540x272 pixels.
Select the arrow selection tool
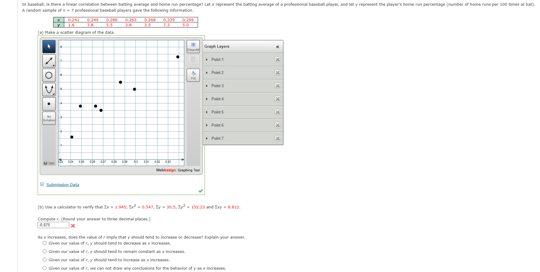49,47
